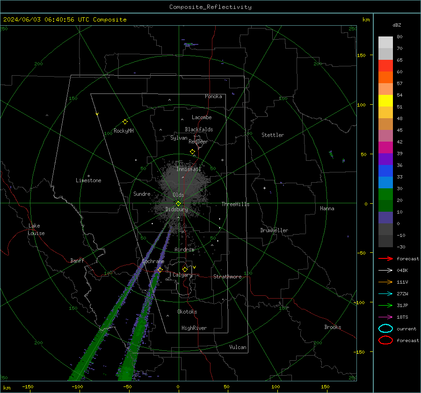Image resolution: width=421 pixels, height=393 pixels.
Task: Click the yellow diamond marker above Calgary
Action: (185, 269)
